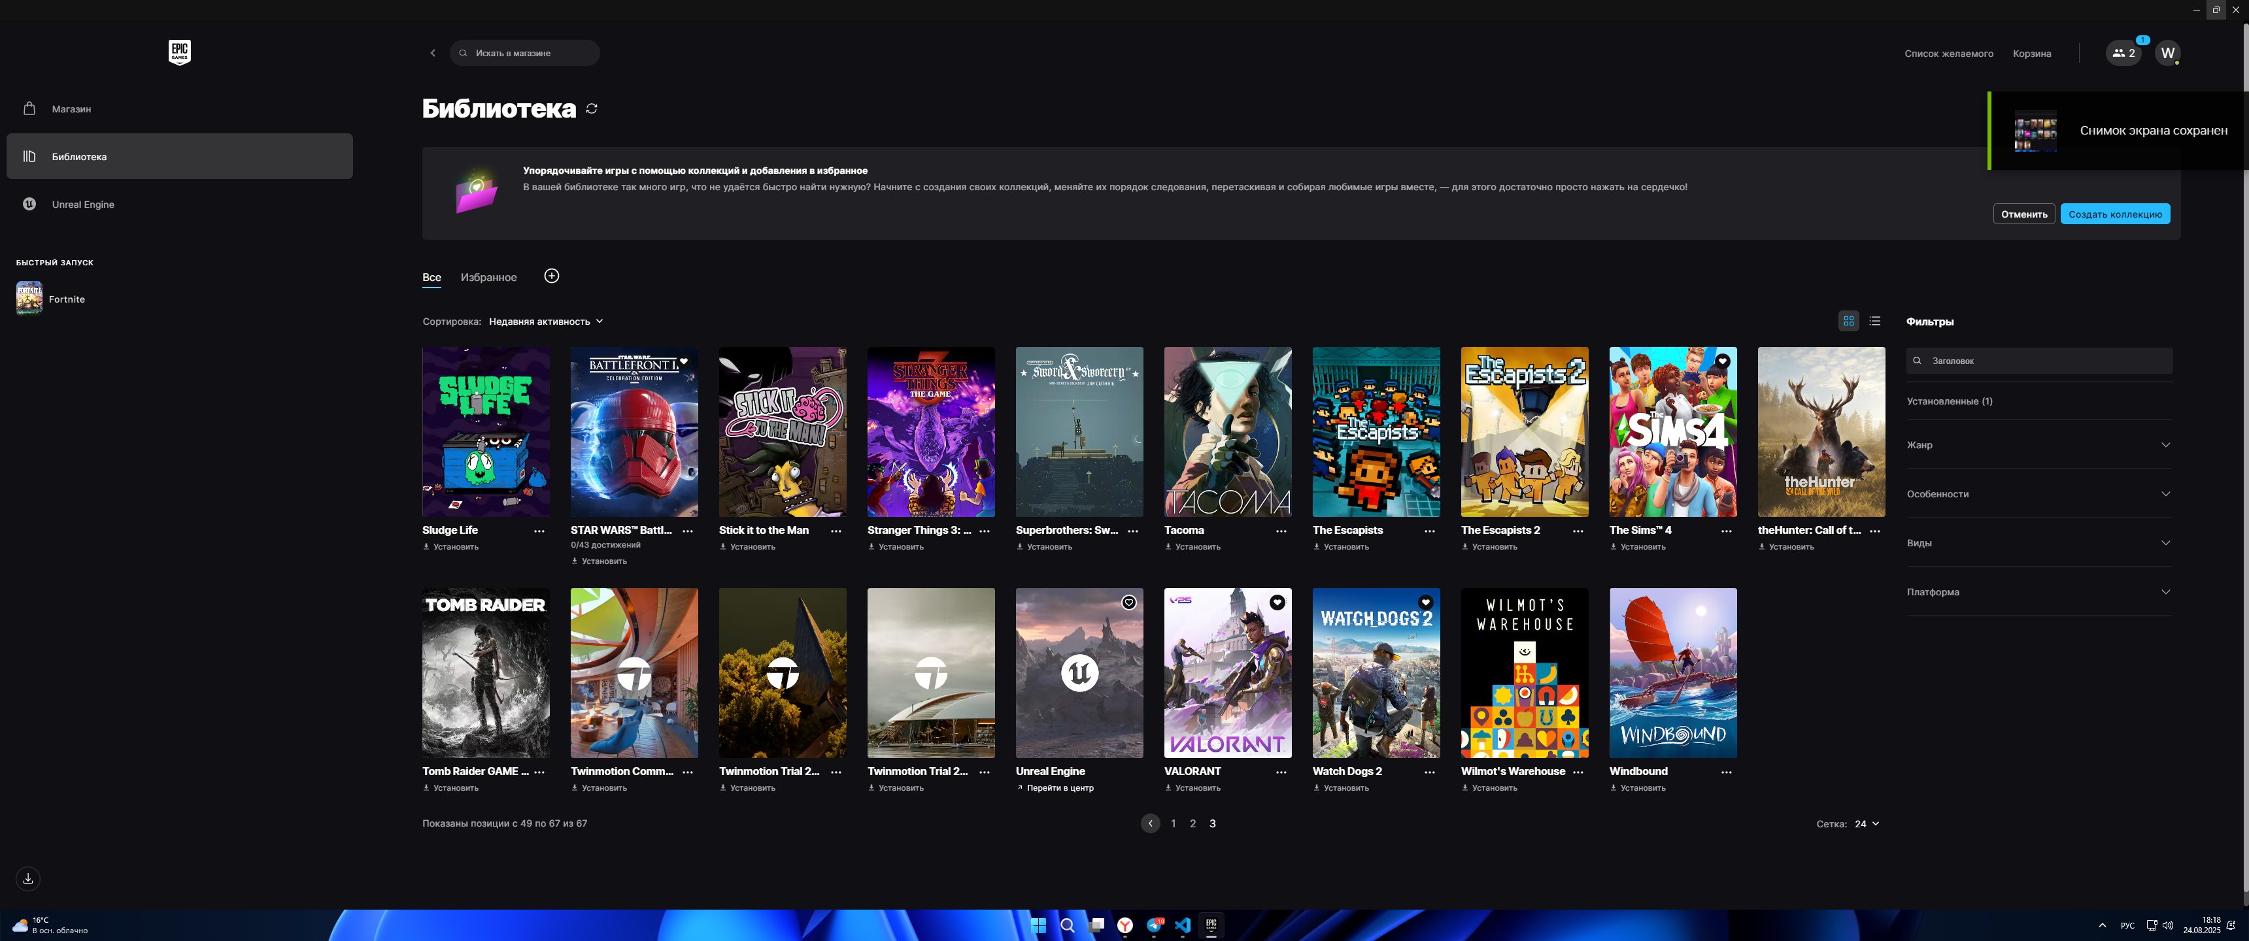Click the Epic Games logo in sidebar

pyautogui.click(x=179, y=52)
